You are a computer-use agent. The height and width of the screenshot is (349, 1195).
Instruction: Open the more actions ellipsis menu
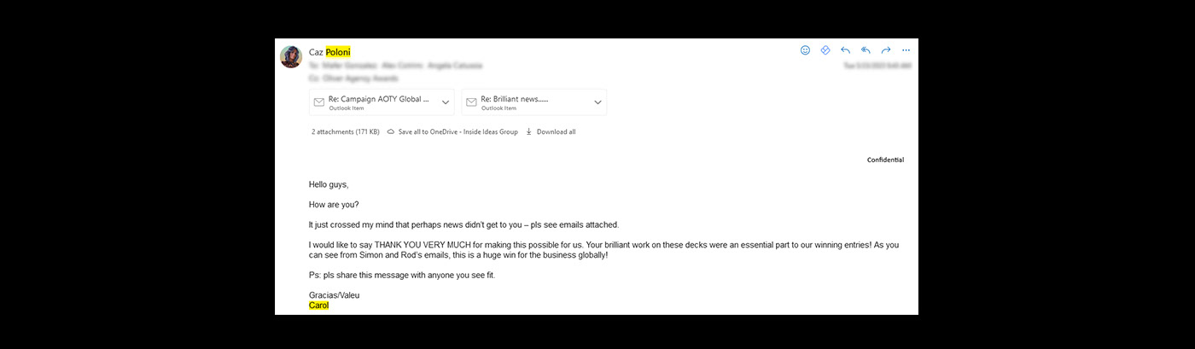906,50
